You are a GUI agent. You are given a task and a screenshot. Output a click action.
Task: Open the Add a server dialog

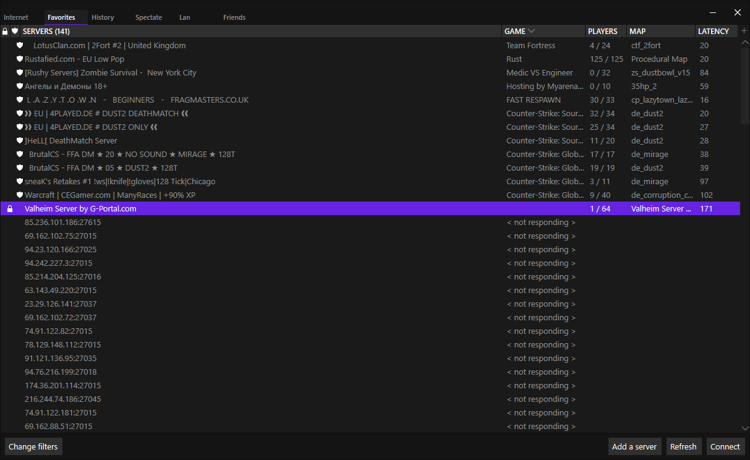pos(634,446)
